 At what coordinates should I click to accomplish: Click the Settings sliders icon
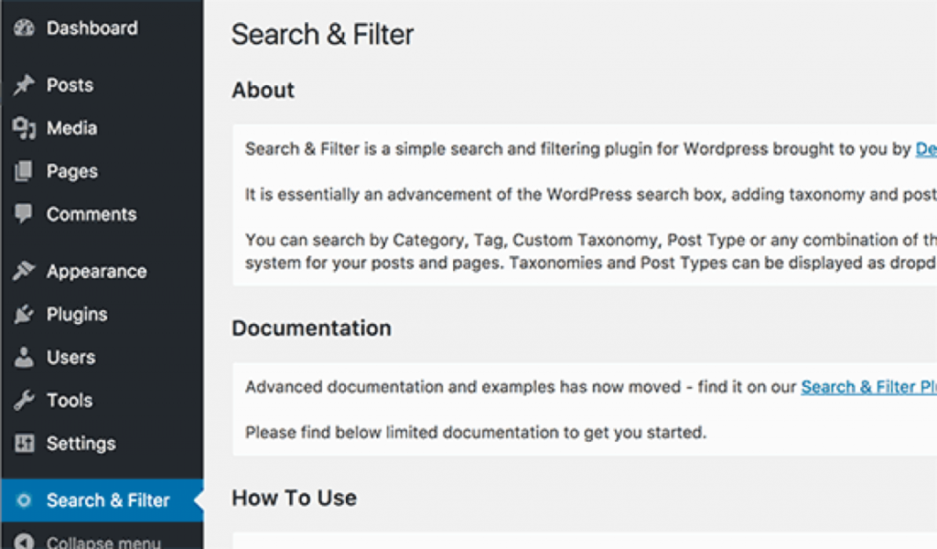click(25, 443)
